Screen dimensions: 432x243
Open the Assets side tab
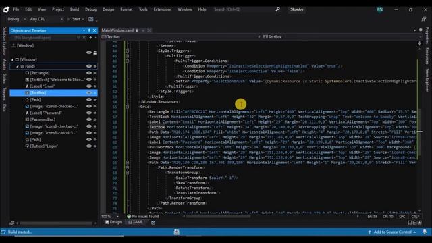(x=5, y=65)
